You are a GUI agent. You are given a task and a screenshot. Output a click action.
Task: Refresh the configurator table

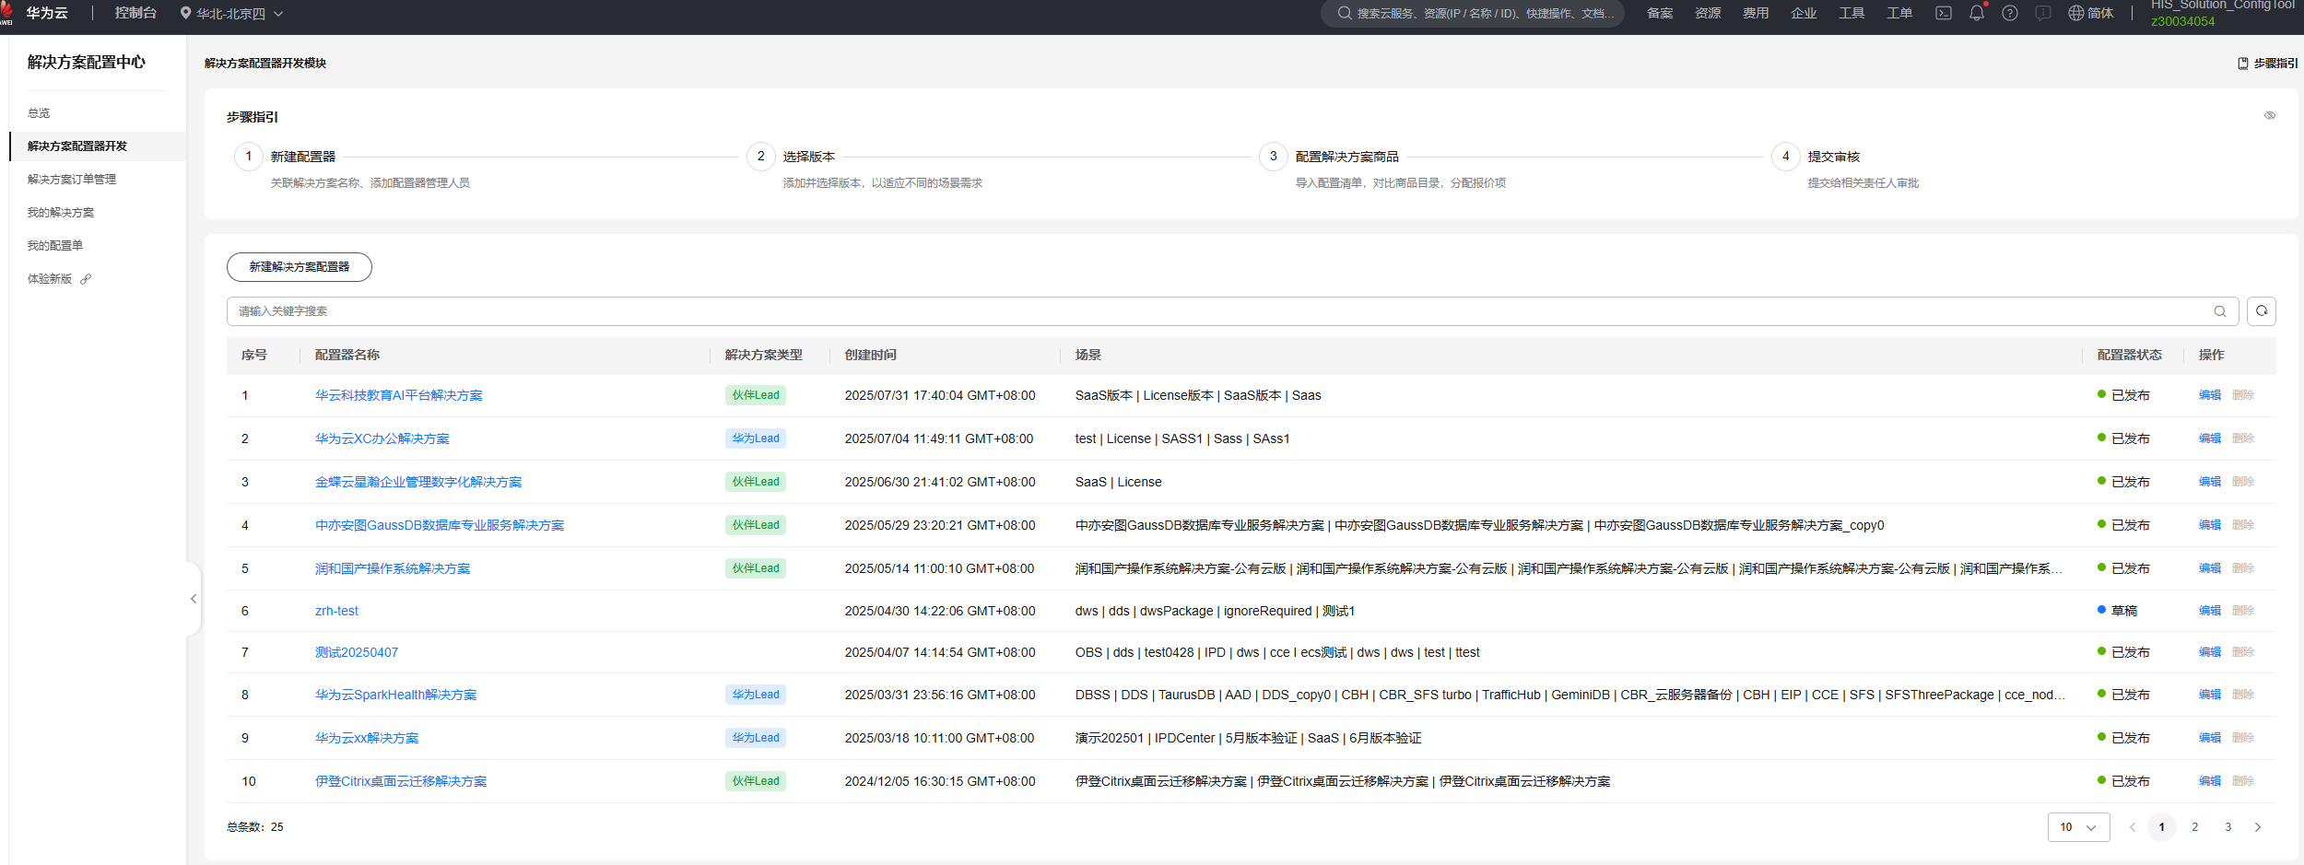(x=2262, y=311)
